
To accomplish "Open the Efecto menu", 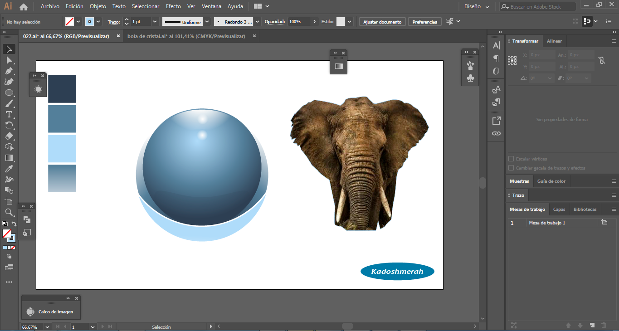I will pos(173,6).
